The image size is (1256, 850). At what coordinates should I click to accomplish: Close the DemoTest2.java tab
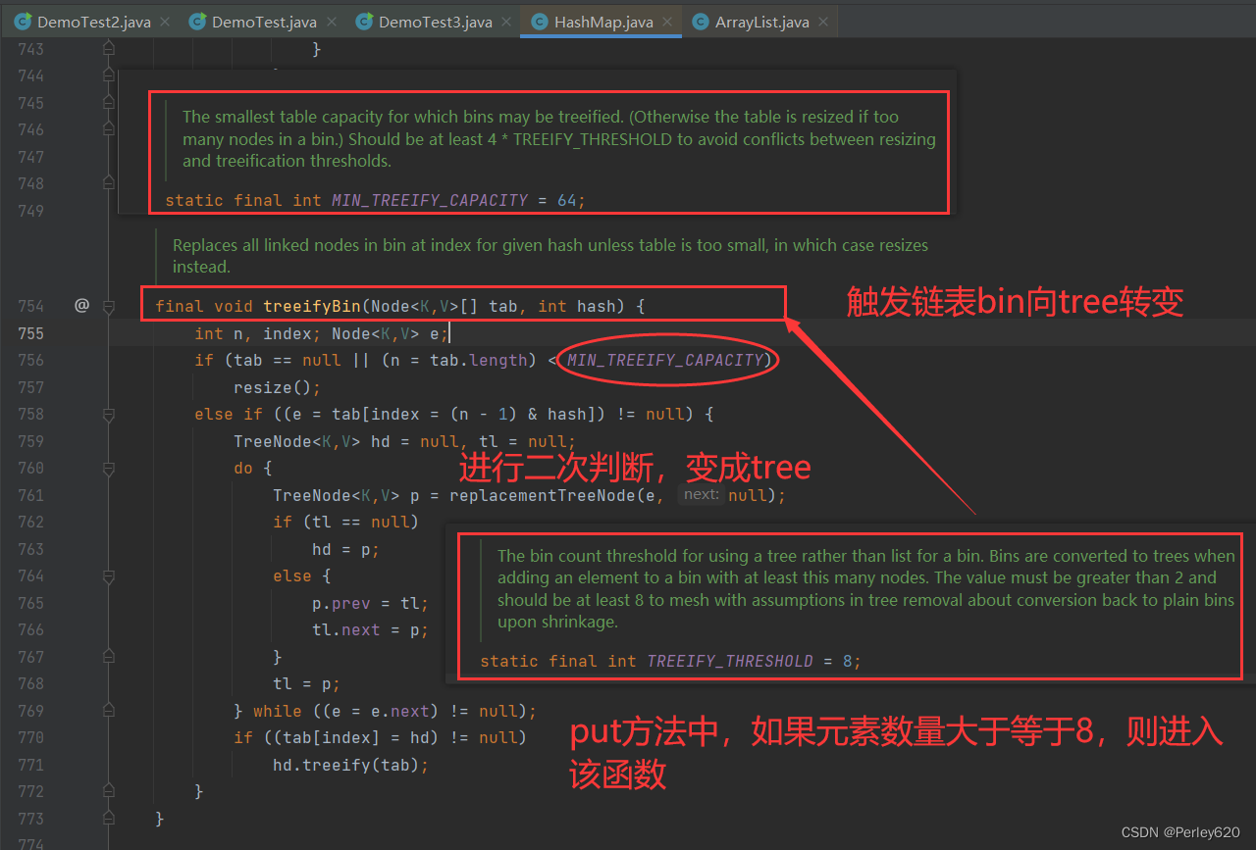[164, 22]
